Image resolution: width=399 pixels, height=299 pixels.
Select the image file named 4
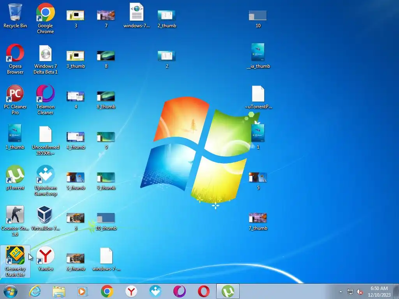tap(76, 100)
